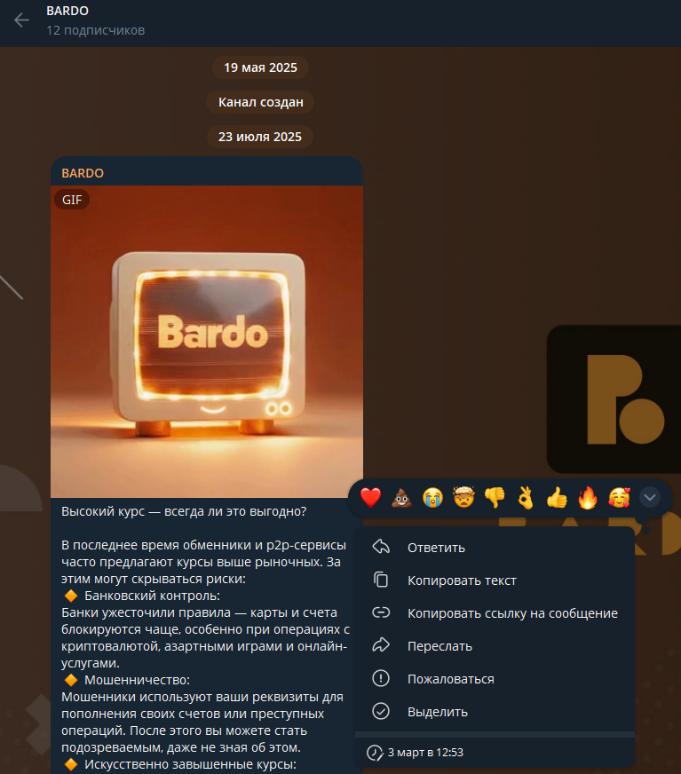Click the 'Канал создан' service message

(x=261, y=102)
